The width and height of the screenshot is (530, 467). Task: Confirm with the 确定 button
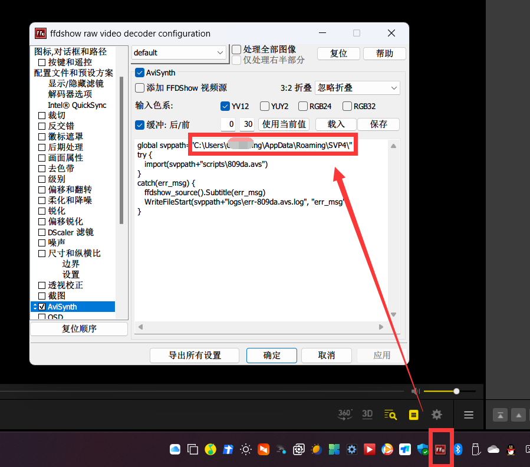pyautogui.click(x=272, y=356)
